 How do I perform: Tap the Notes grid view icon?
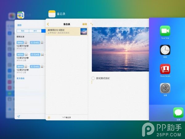point(49,117)
